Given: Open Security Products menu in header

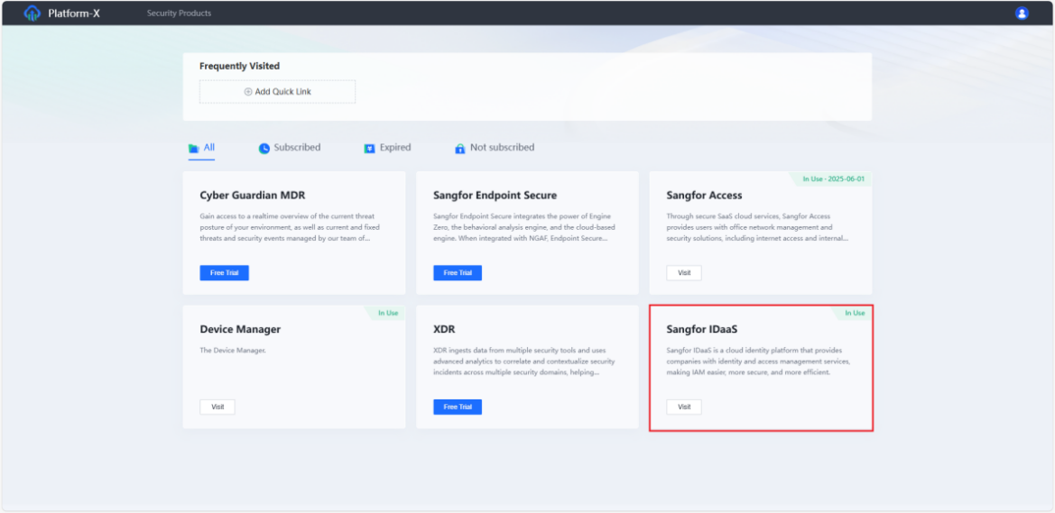Looking at the screenshot, I should pyautogui.click(x=179, y=14).
